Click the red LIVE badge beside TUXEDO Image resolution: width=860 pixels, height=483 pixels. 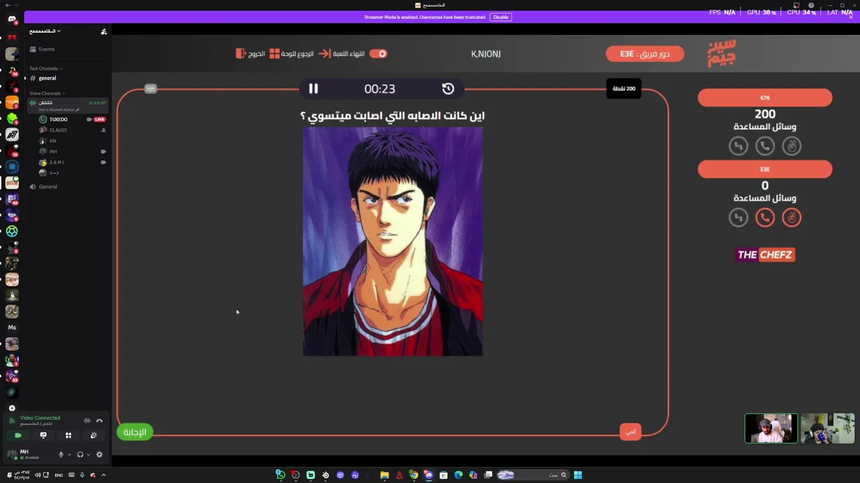tap(99, 119)
